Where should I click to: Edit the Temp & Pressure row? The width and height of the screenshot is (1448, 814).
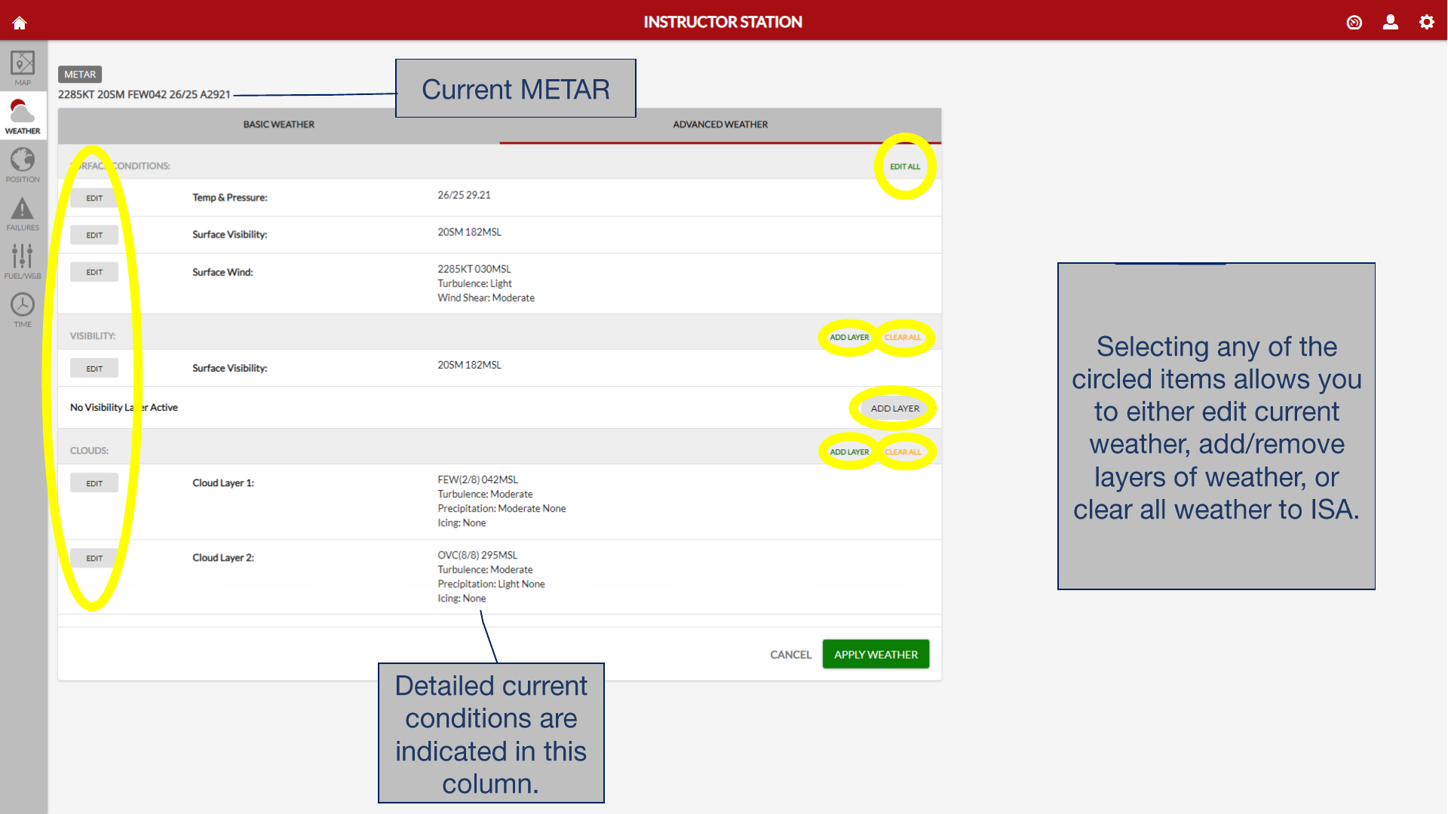point(94,198)
